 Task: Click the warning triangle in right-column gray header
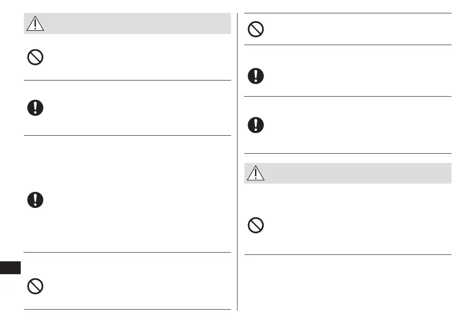pyautogui.click(x=255, y=173)
